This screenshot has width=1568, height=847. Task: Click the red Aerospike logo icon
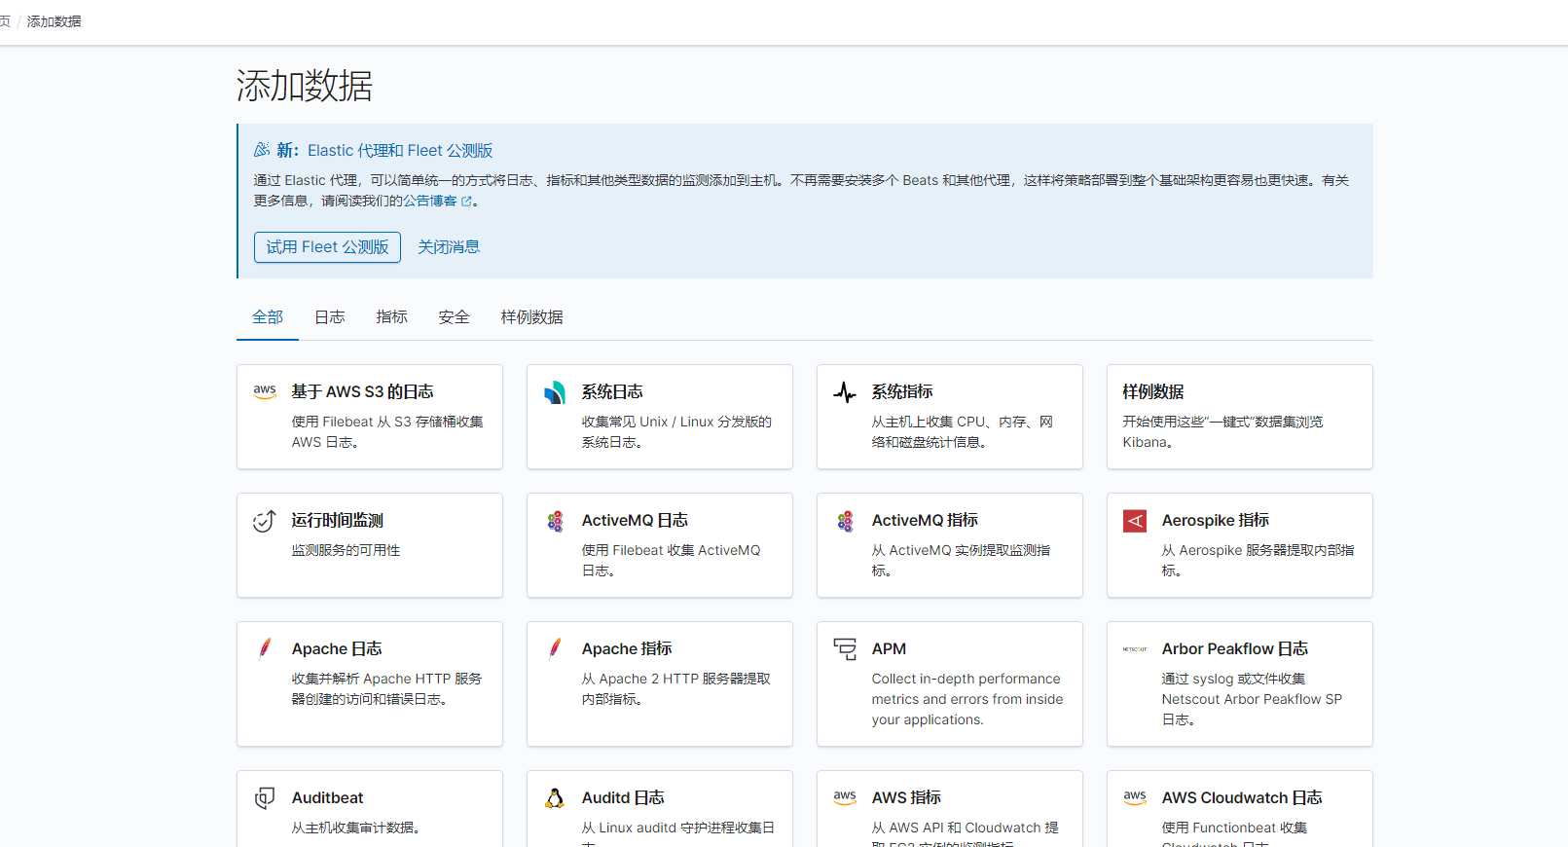click(1135, 521)
